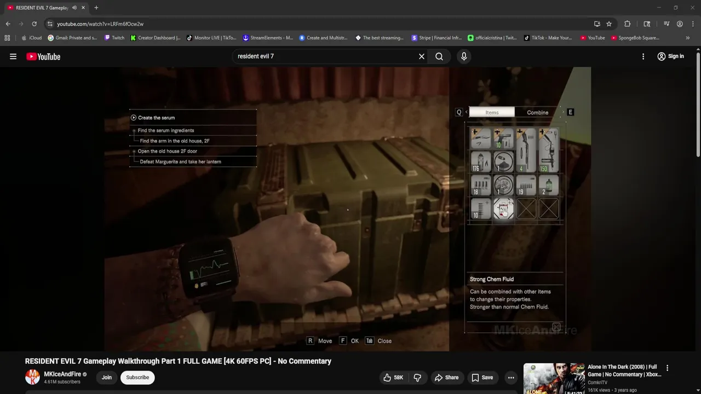Screen dimensions: 701x394
Task: Open options for Alone In The Dark video
Action: pos(667,368)
